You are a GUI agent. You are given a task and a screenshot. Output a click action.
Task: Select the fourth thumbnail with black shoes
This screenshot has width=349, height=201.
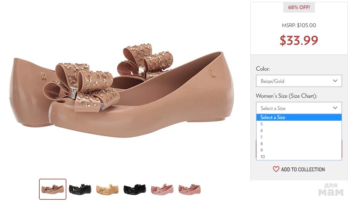[x=135, y=189]
